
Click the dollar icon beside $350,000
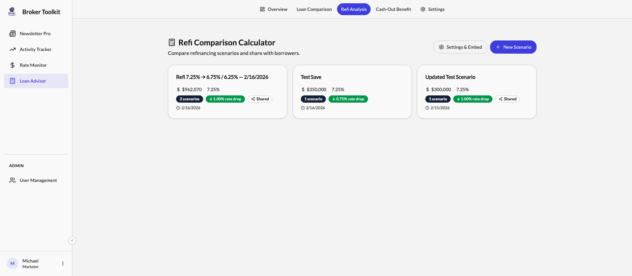pos(303,89)
